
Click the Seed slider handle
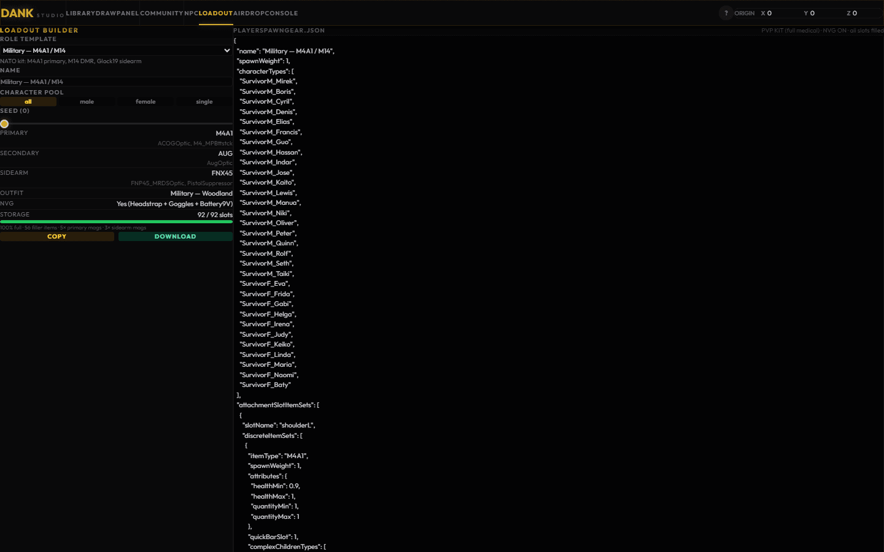coord(4,124)
